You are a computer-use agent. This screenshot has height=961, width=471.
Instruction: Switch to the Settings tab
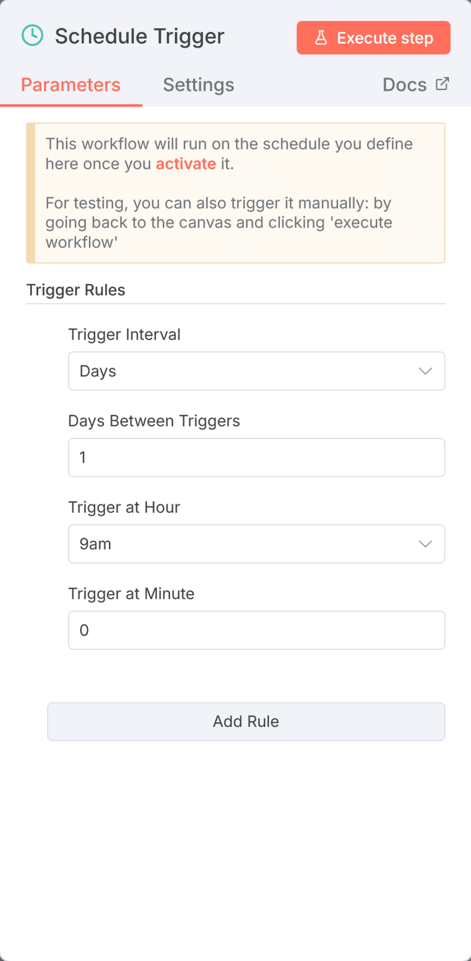[x=198, y=85]
